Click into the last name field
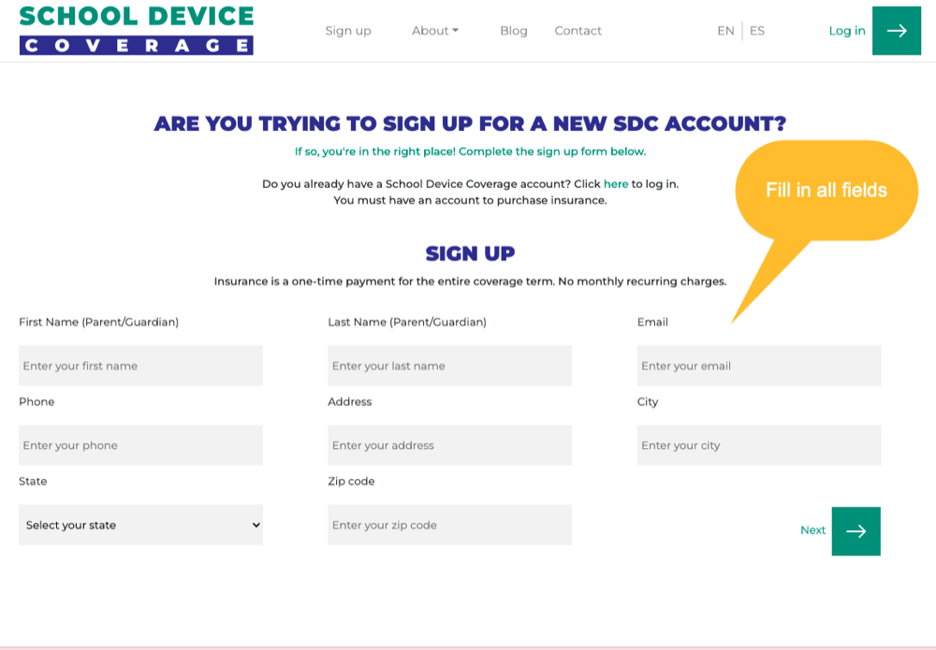936x650 pixels. click(x=449, y=366)
